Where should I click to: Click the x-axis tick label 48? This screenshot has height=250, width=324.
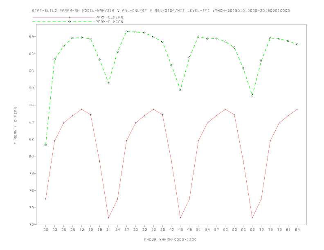(189, 230)
